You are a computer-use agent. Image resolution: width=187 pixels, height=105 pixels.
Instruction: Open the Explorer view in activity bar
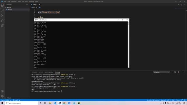[2, 5]
